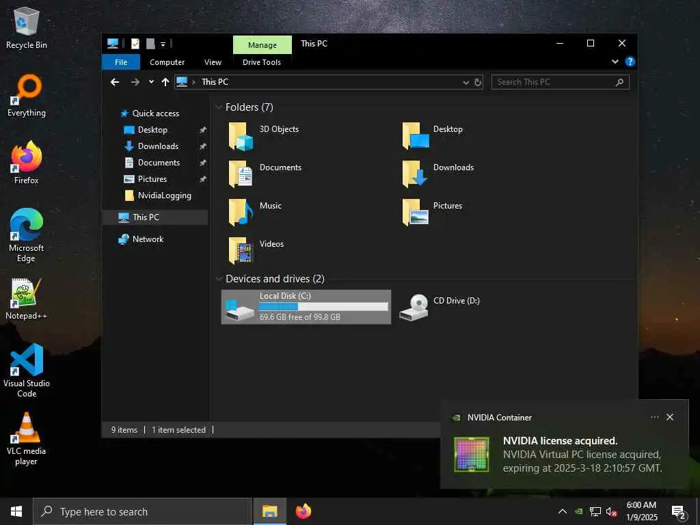Open the Computer ribbon tab

[167, 62]
